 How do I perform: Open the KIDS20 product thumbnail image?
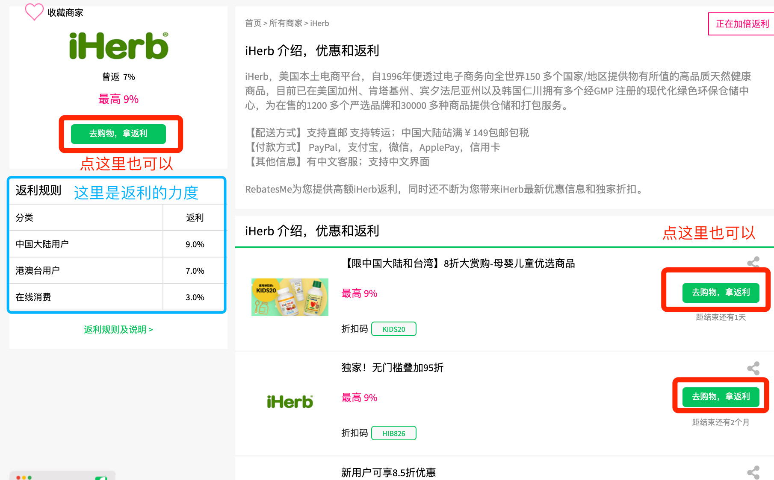pos(290,297)
